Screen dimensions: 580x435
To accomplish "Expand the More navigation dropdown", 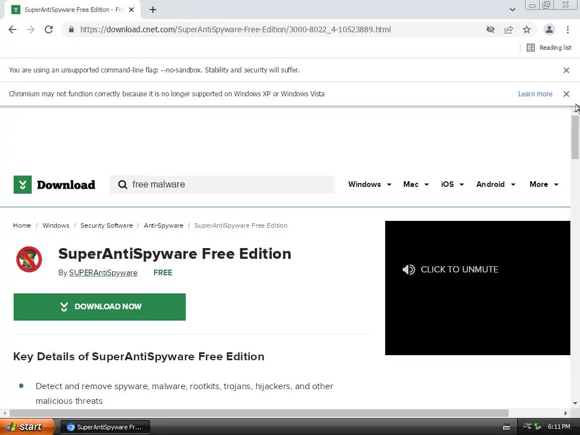I will (544, 184).
